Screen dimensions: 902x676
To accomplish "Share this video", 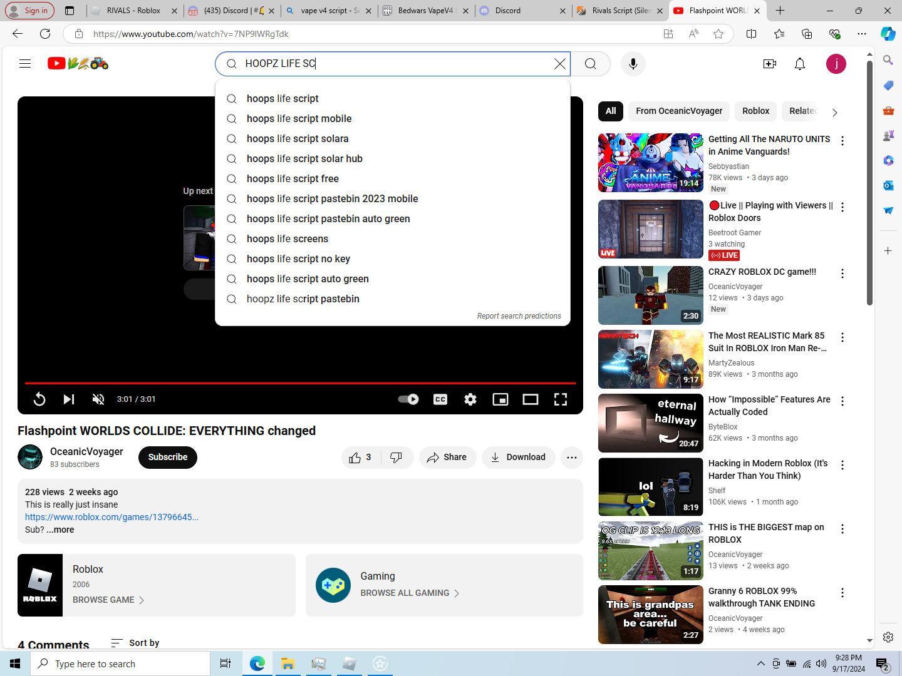I will pyautogui.click(x=447, y=458).
